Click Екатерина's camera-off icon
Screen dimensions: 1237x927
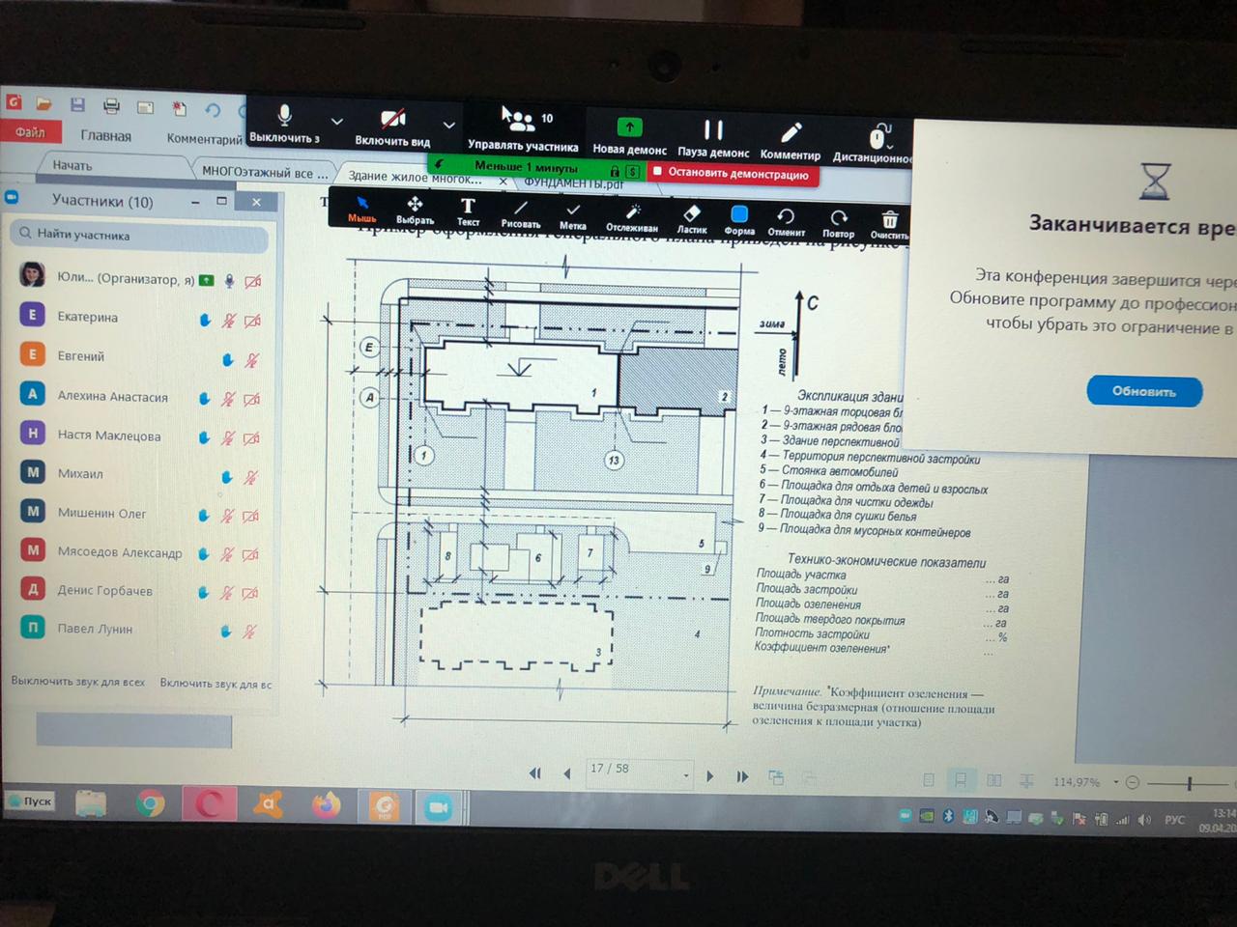tap(252, 321)
